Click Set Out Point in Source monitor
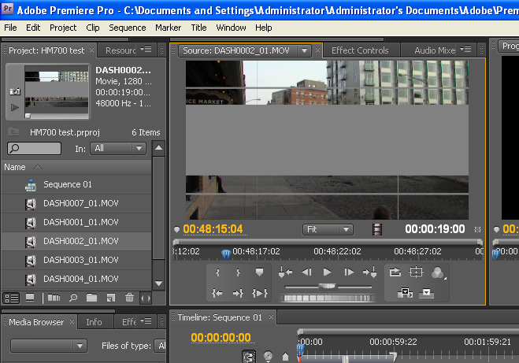The width and height of the screenshot is (519, 363). click(x=238, y=272)
